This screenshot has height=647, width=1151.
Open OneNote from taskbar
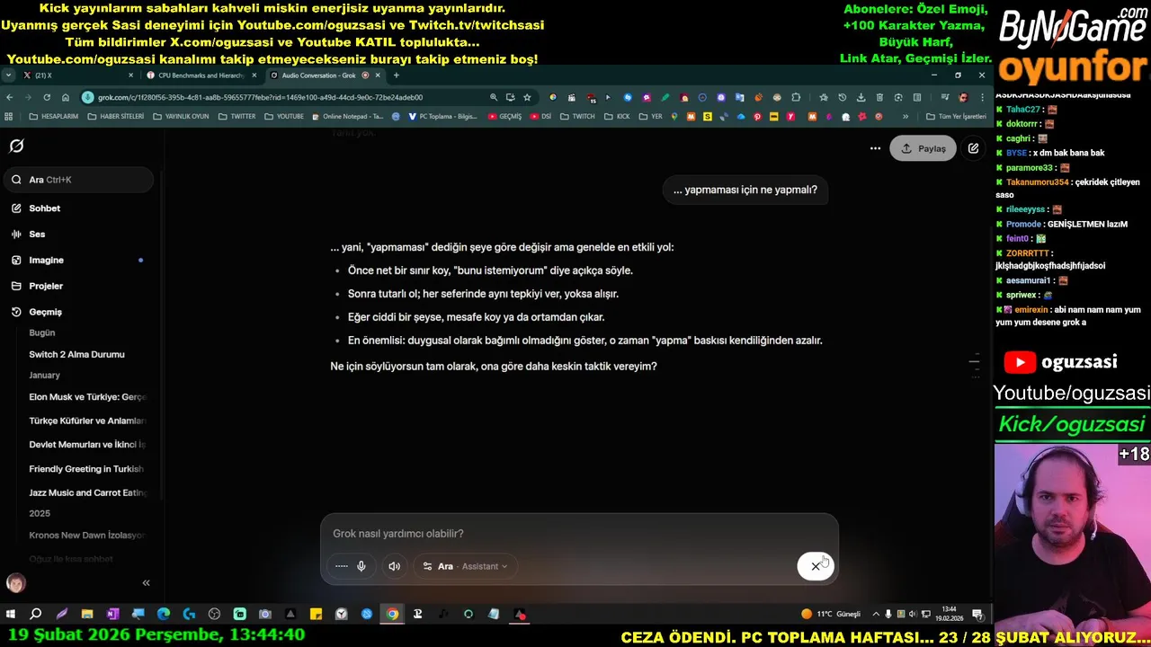point(112,615)
